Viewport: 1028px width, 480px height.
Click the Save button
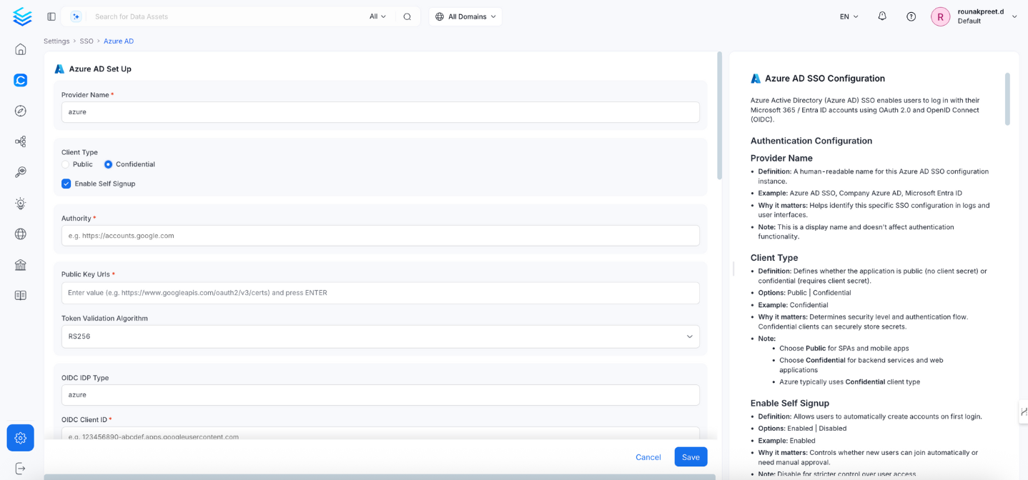[690, 457]
